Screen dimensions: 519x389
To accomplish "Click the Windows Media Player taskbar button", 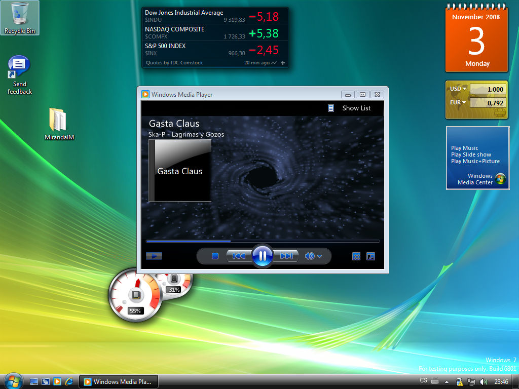I will point(119,382).
